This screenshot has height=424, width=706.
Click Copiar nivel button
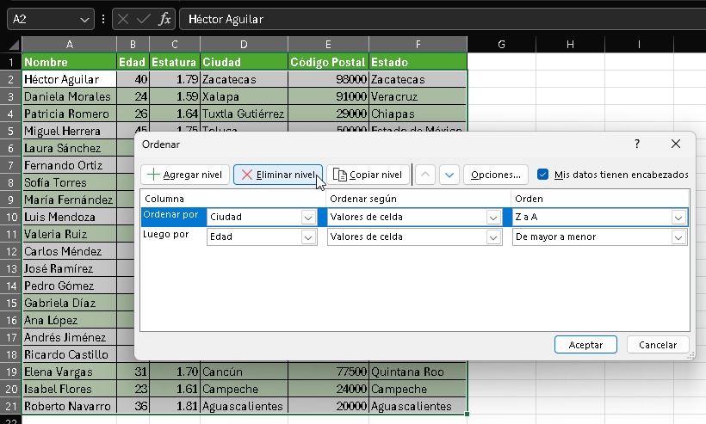pos(368,175)
